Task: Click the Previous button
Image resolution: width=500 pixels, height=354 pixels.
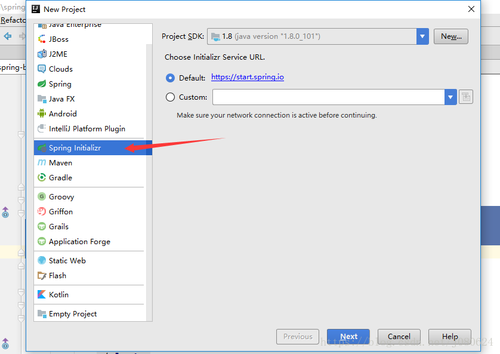Action: (x=298, y=337)
